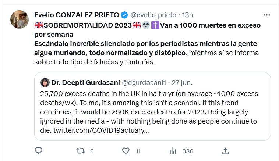This screenshot has height=161, width=279.
Task: Click Dr. Deepti Gurdasani's small avatar
Action: (x=45, y=82)
